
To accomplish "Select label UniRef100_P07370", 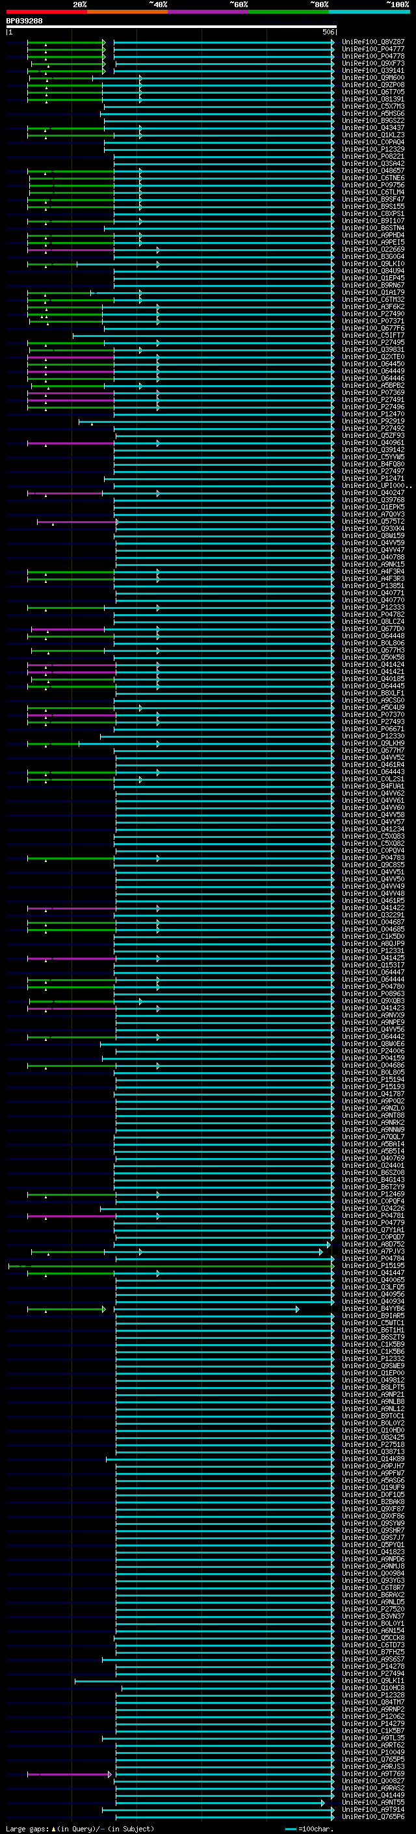I will pyautogui.click(x=373, y=714).
